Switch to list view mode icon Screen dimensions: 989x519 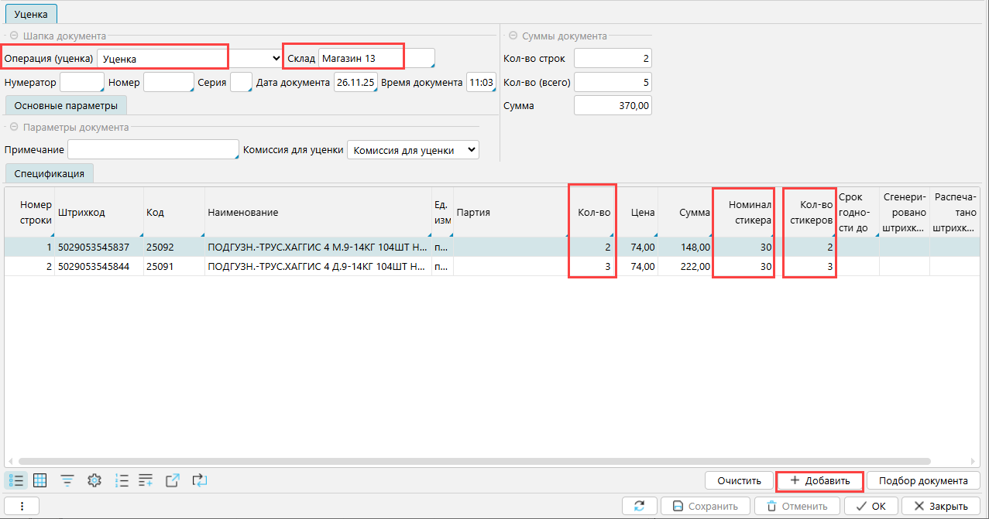pos(15,480)
